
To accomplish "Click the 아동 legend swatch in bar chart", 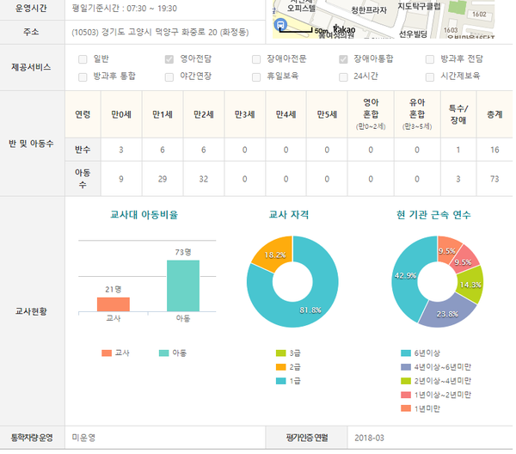I will tap(164, 353).
